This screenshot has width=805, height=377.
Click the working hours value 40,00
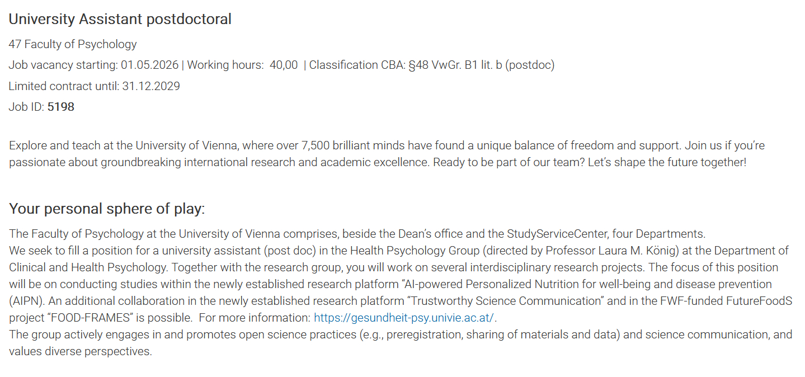tap(284, 65)
